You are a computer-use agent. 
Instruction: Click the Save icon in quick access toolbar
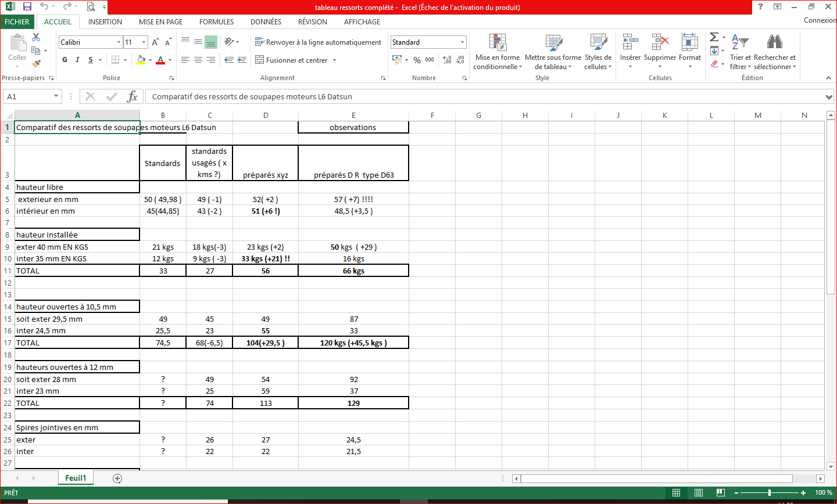tap(27, 7)
